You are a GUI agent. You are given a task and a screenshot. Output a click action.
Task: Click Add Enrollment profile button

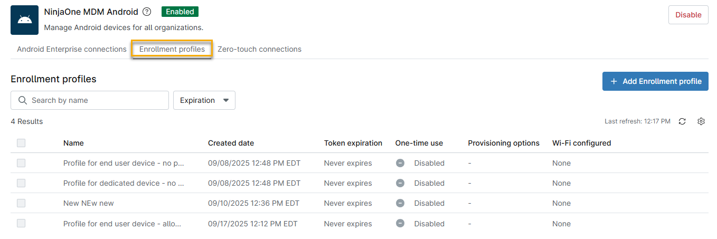[655, 81]
